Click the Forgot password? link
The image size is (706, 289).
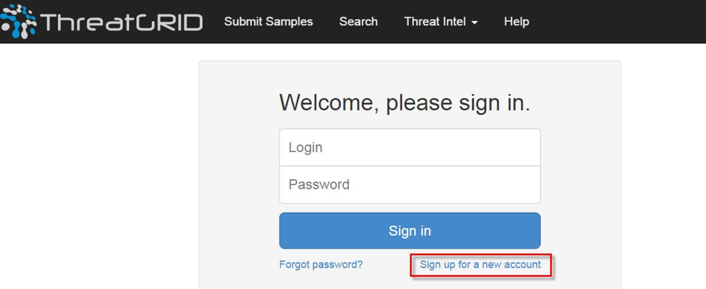pos(321,264)
